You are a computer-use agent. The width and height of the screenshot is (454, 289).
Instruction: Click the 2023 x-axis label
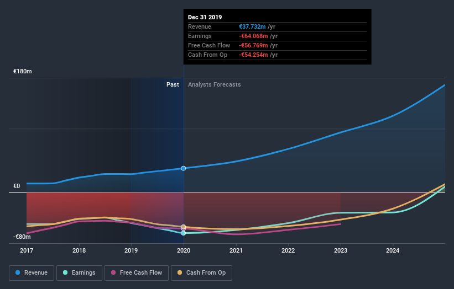pyautogui.click(x=341, y=250)
